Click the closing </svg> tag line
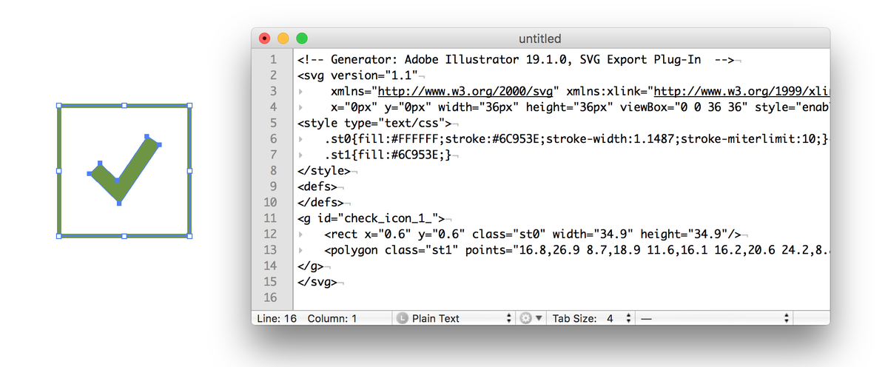The image size is (888, 367). coord(317,281)
